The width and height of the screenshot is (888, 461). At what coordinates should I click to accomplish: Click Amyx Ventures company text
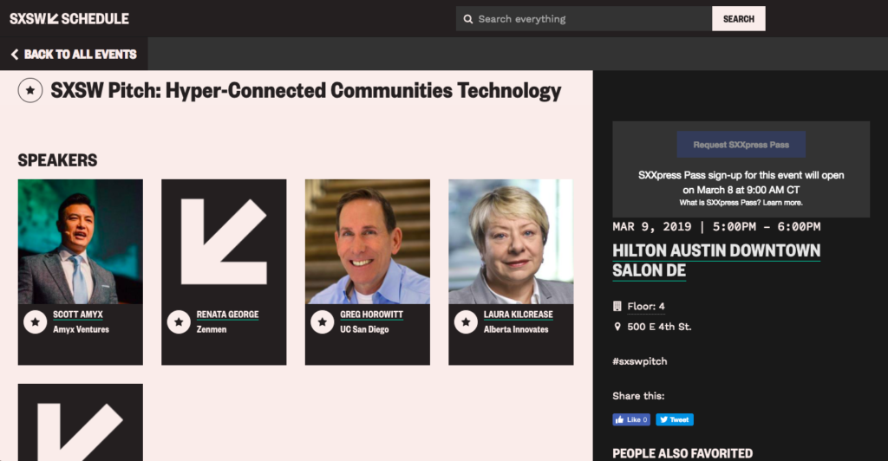pyautogui.click(x=81, y=329)
